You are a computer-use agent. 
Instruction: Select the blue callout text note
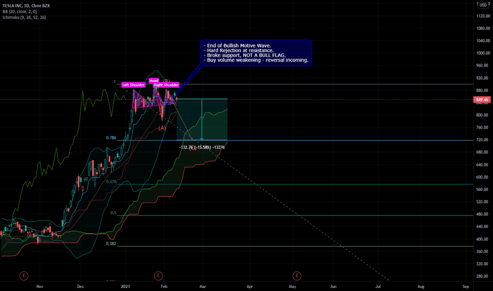pos(256,53)
